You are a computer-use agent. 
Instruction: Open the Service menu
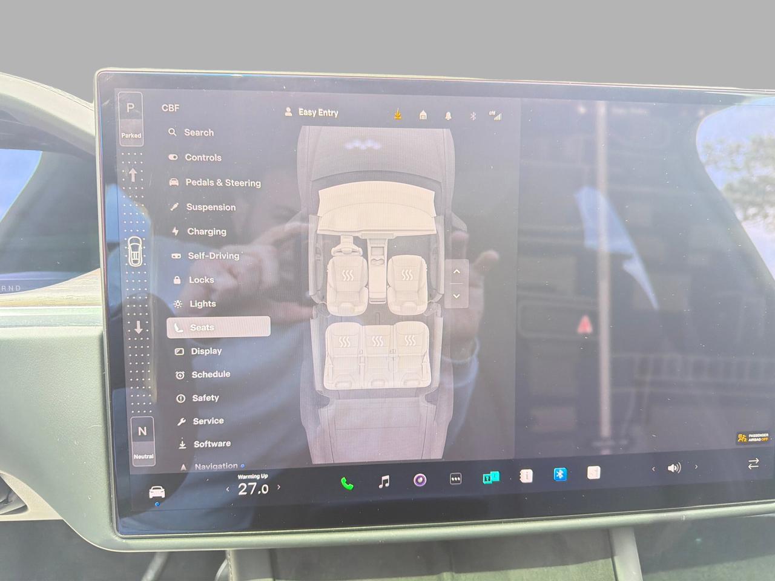200,421
